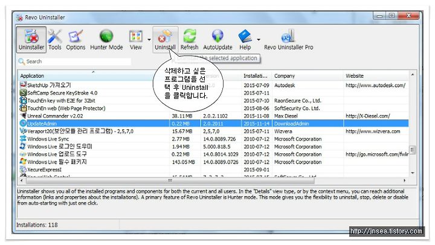Click vertical scrollbar down arrow
This screenshot has width=435, height=245.
[x=413, y=173]
